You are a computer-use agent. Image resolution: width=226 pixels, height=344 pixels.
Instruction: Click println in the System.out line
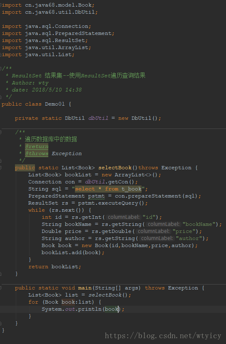(x=90, y=309)
